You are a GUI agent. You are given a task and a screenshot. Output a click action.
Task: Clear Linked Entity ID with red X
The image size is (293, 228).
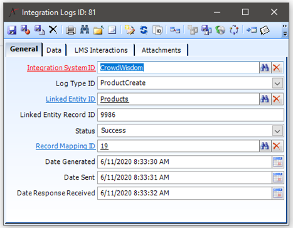(x=277, y=99)
